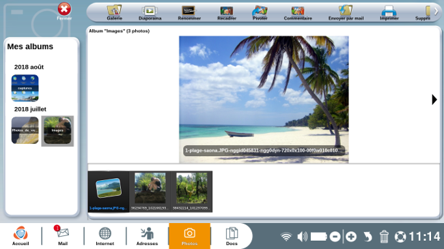The image size is (444, 249).
Task: Select the 1-plage-saona thumbnail
Action: 109,192
